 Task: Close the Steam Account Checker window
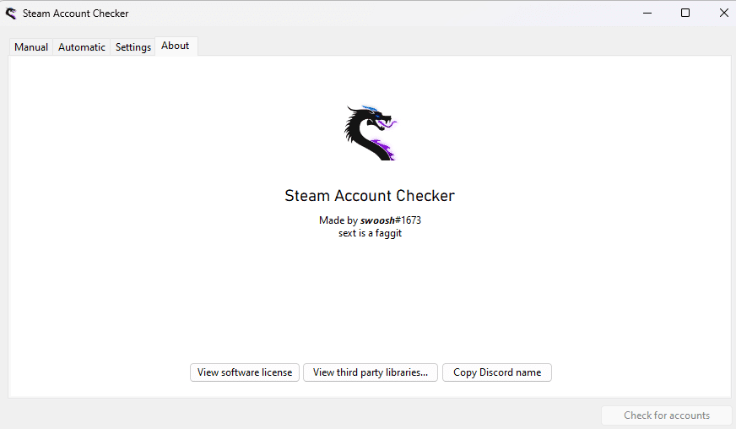tap(724, 14)
